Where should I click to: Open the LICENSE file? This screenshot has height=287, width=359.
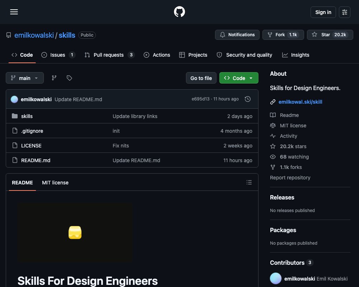click(x=31, y=146)
